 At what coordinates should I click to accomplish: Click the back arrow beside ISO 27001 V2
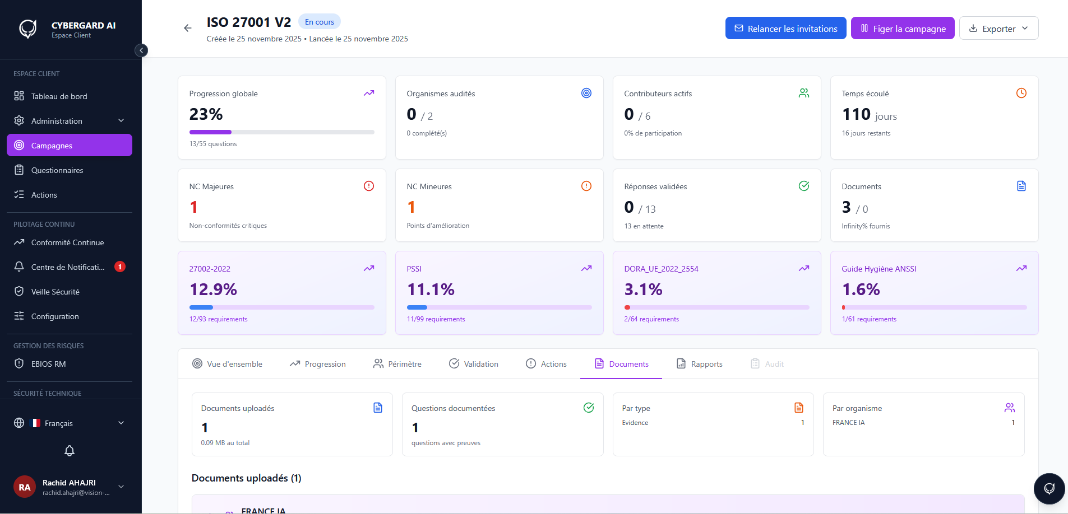coord(188,28)
